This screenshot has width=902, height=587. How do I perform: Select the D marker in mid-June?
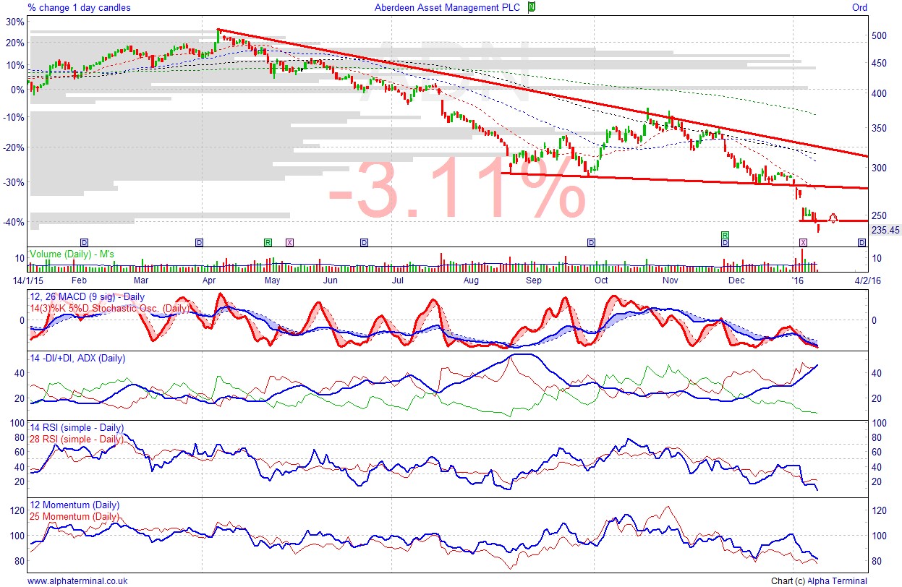point(364,242)
